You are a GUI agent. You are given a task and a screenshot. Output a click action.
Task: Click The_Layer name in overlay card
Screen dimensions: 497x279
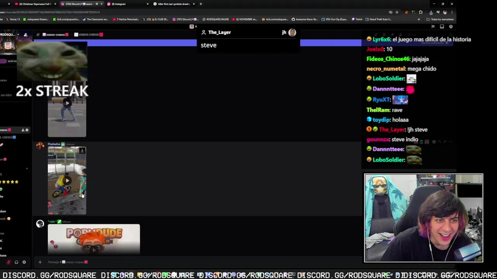(x=219, y=33)
